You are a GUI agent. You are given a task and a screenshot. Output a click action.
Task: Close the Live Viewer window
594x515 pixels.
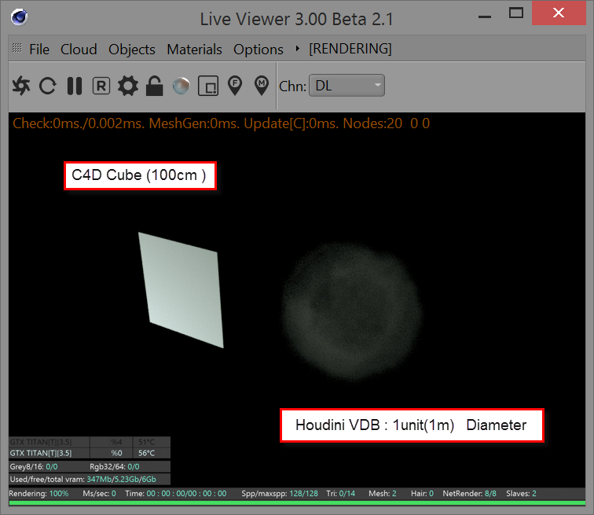(x=559, y=13)
